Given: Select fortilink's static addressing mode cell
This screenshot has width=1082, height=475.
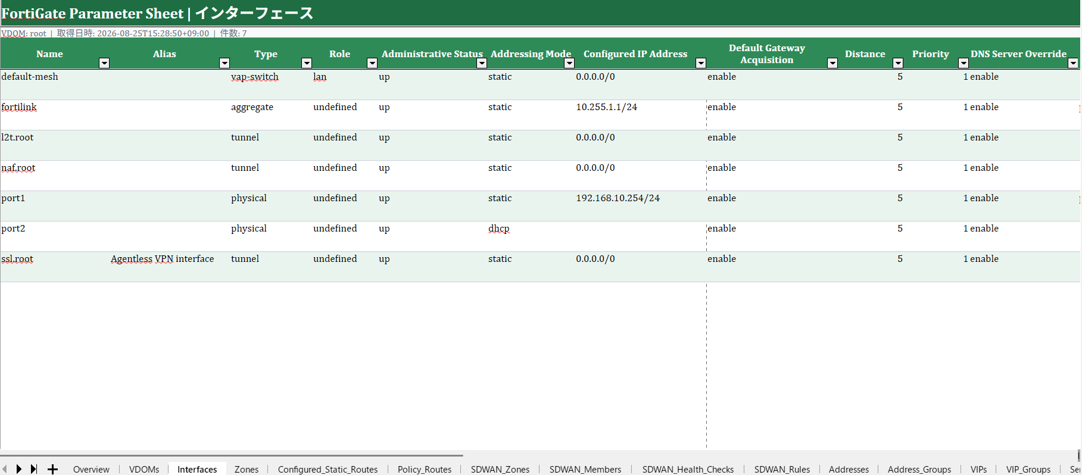Looking at the screenshot, I should pos(531,115).
